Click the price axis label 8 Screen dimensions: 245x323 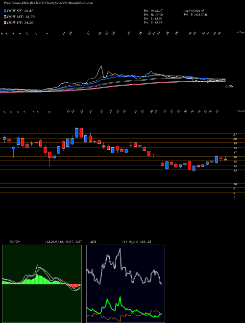point(235,193)
